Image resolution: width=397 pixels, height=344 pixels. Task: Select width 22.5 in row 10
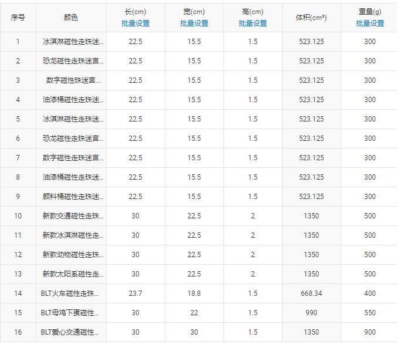[x=194, y=216]
